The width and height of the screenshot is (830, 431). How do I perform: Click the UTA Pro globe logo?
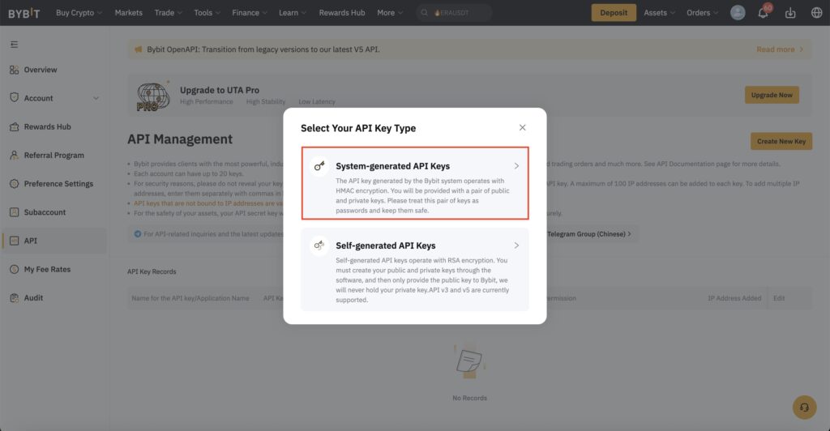(153, 96)
